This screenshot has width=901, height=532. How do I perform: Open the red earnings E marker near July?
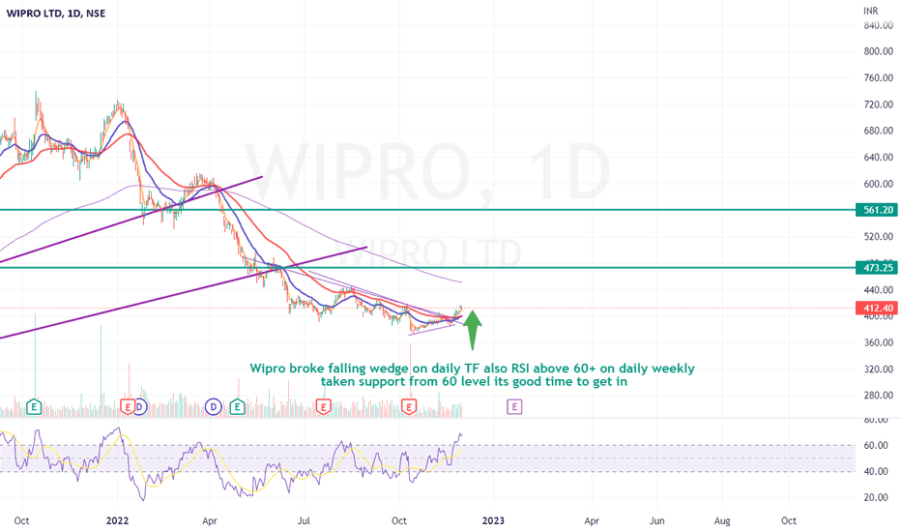(324, 407)
